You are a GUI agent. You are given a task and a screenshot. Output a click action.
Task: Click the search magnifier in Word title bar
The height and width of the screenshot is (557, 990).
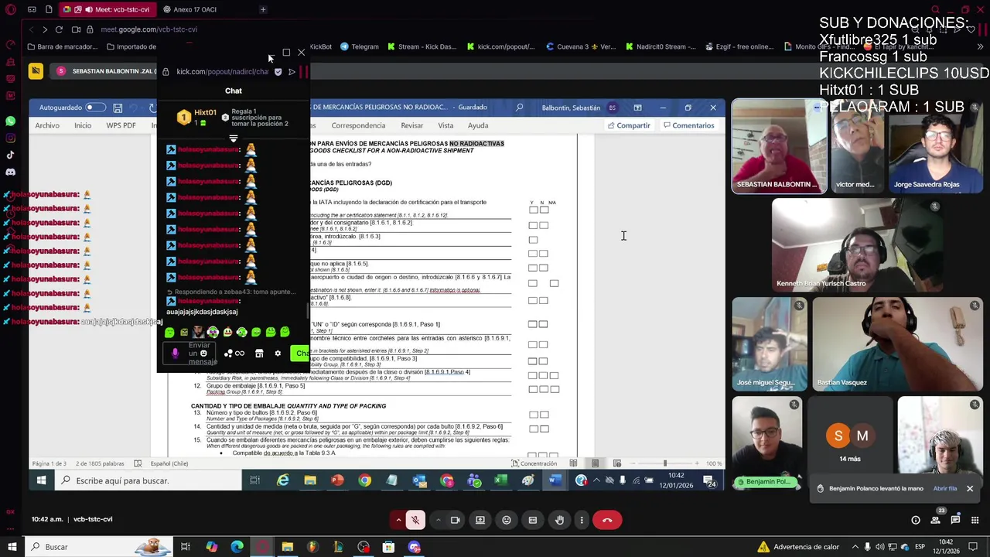pos(520,108)
